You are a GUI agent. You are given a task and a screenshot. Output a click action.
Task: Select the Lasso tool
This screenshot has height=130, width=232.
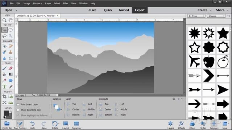4,36
